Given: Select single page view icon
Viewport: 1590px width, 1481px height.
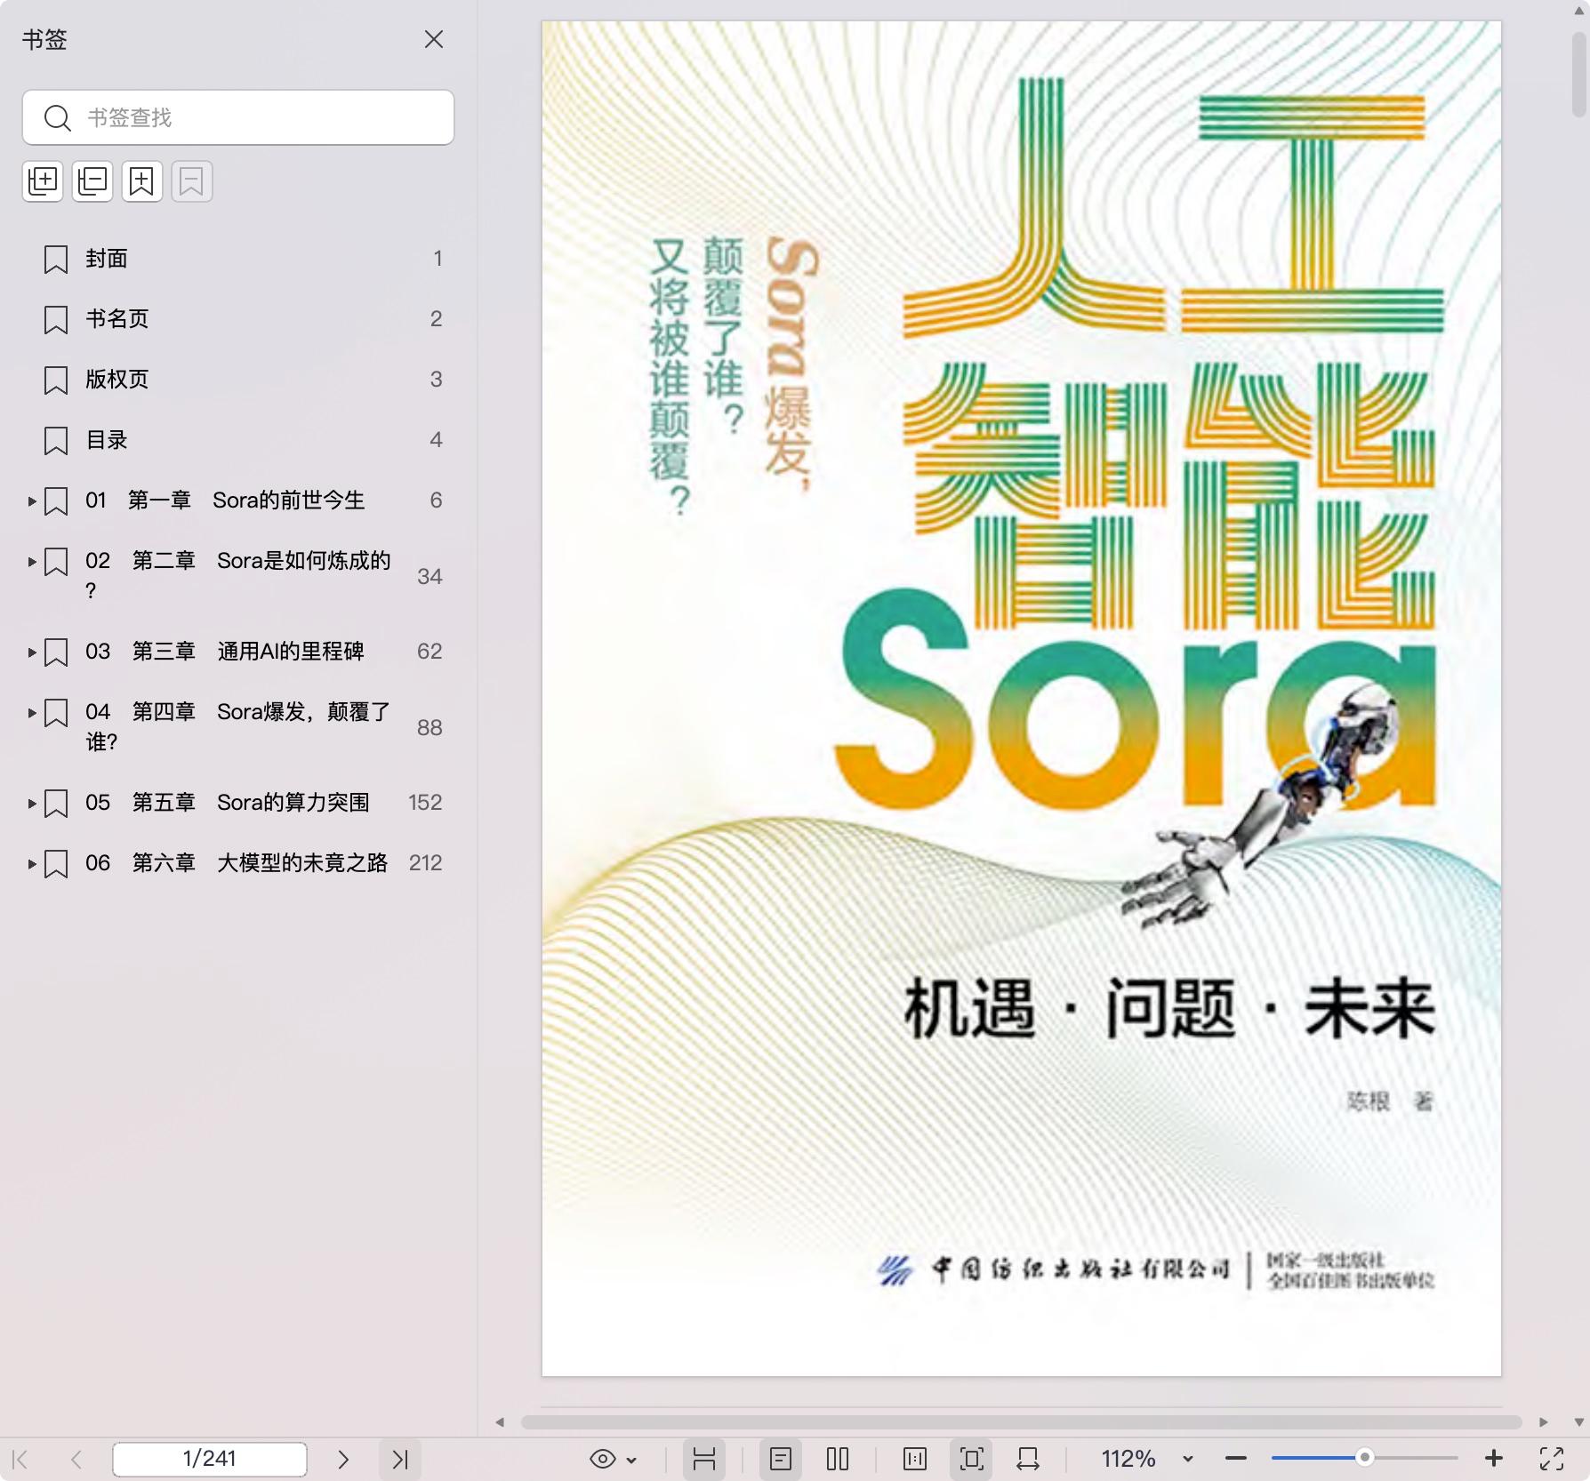Looking at the screenshot, I should click(781, 1459).
